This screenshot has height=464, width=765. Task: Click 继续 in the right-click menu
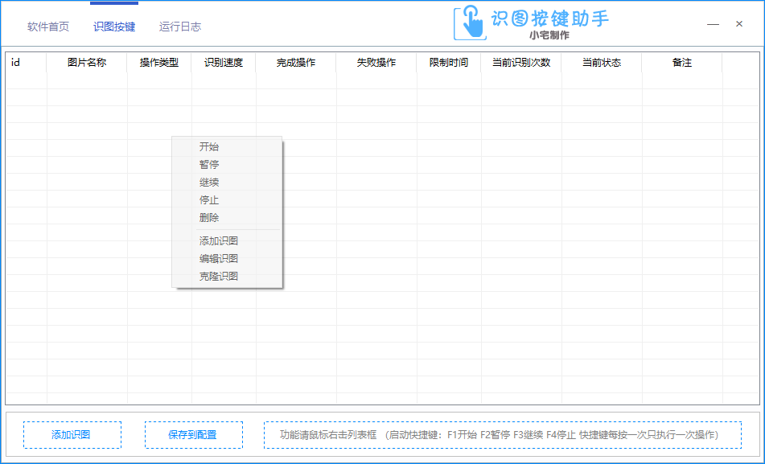[x=209, y=182]
